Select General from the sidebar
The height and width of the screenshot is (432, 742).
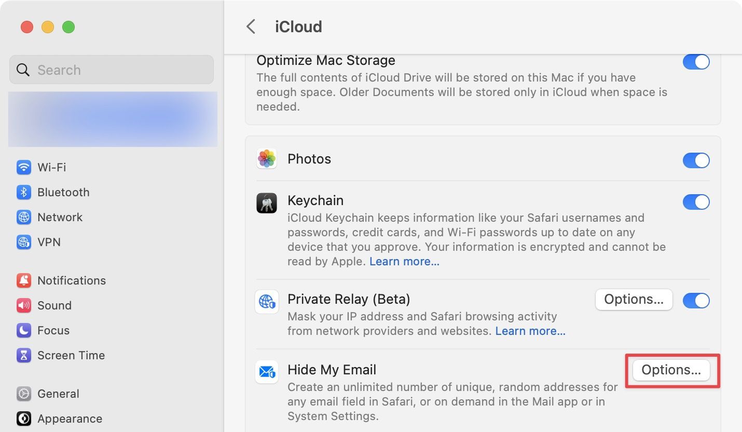(x=58, y=394)
